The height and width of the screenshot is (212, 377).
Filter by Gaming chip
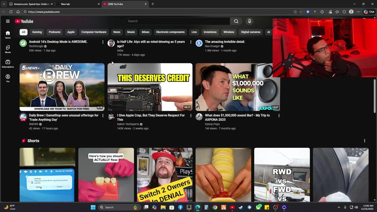[37, 32]
